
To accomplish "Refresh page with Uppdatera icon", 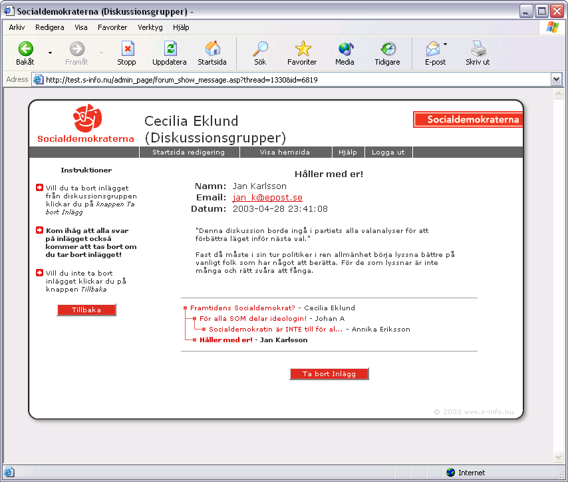I will pos(170,49).
